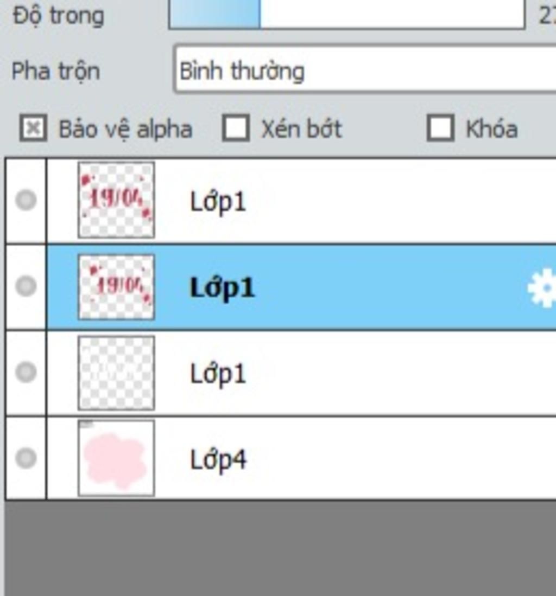Select the Lớp1 layer above Lớp4 by name
The width and height of the screenshot is (556, 596).
click(218, 374)
